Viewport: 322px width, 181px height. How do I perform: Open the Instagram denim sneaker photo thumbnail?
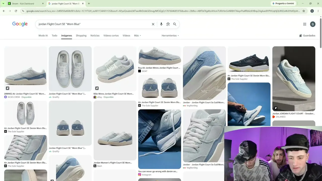(159, 139)
